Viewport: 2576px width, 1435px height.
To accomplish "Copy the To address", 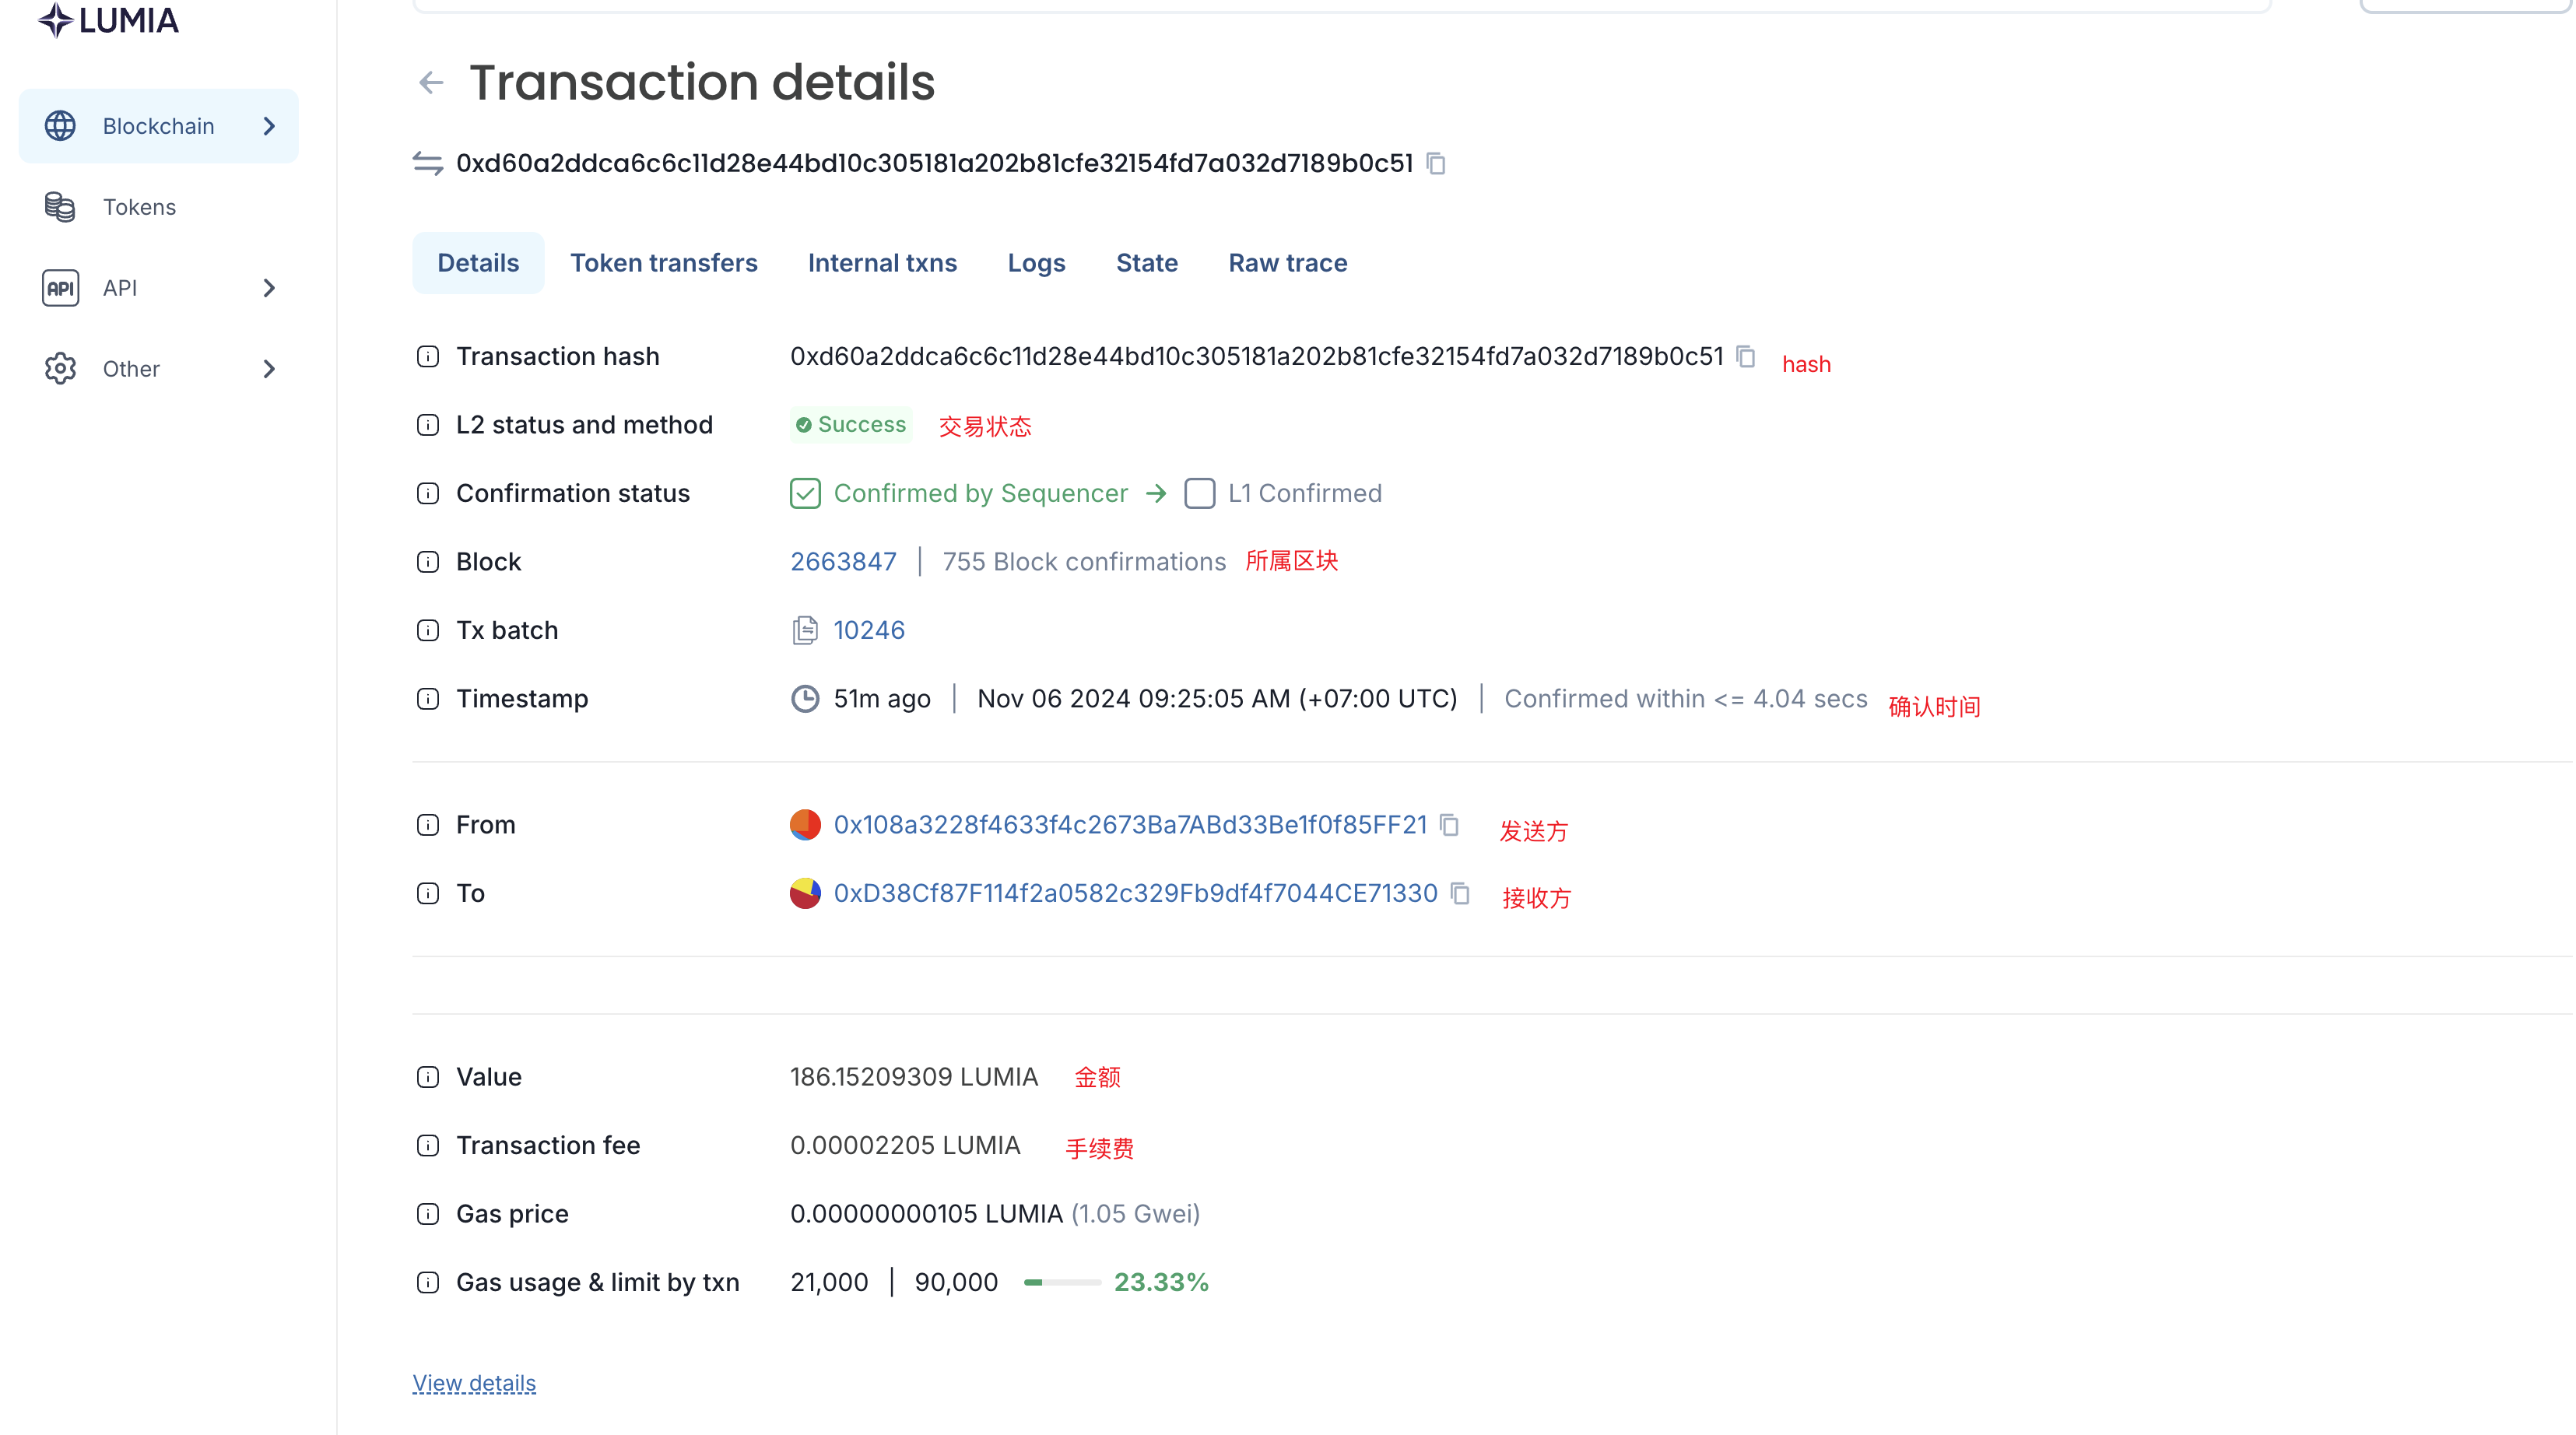I will pyautogui.click(x=1460, y=893).
